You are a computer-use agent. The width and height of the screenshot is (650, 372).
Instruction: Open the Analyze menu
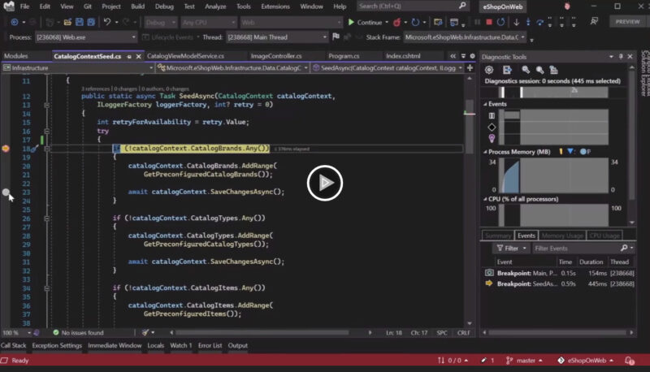(215, 6)
